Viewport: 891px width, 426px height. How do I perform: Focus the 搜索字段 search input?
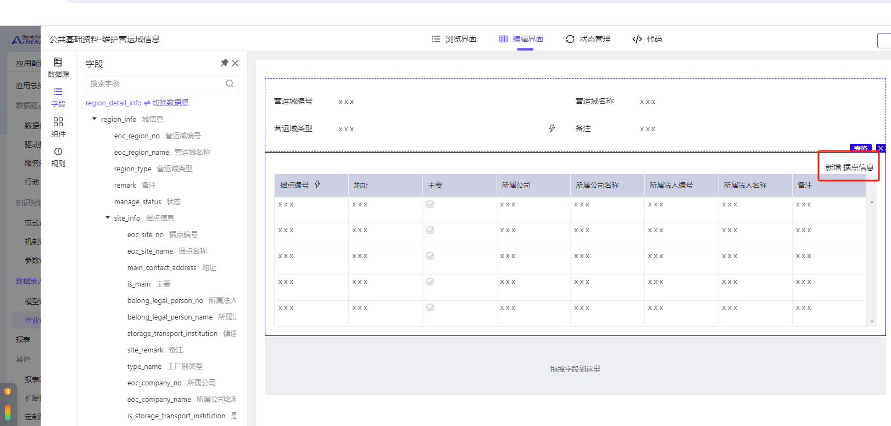tap(162, 84)
